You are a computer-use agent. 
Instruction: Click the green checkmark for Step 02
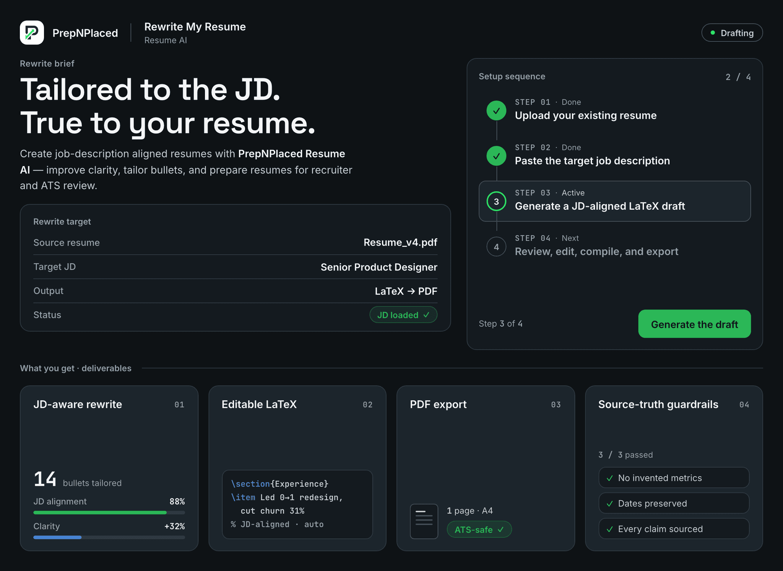(x=496, y=156)
